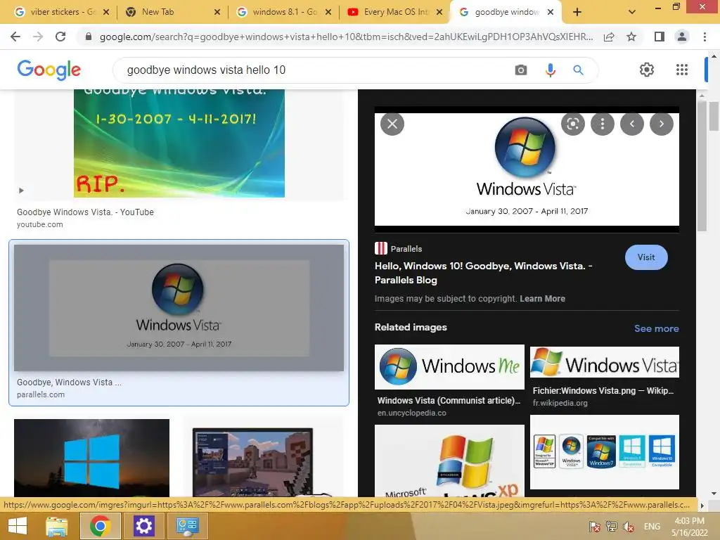The width and height of the screenshot is (720, 540).
Task: Click the blue search magnifier icon
Action: click(x=578, y=70)
